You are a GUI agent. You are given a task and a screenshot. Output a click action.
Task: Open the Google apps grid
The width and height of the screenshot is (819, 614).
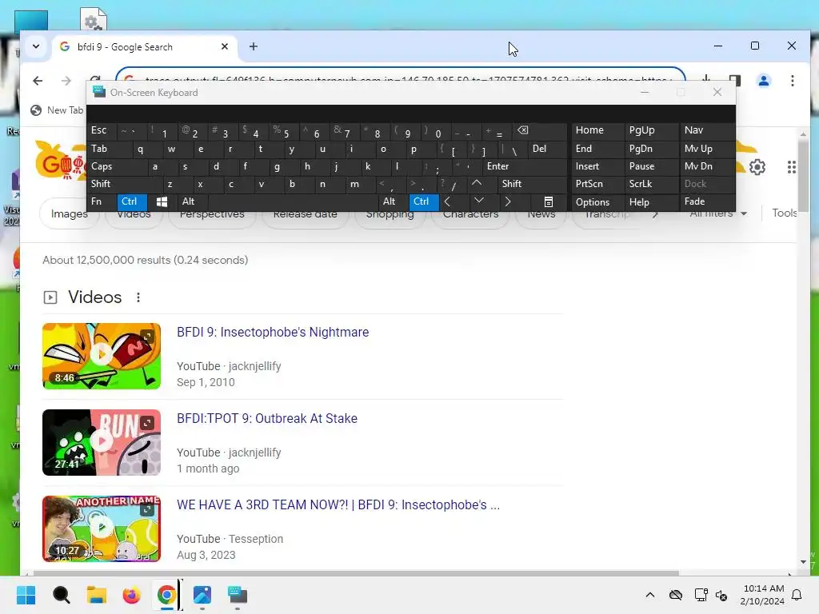click(791, 167)
